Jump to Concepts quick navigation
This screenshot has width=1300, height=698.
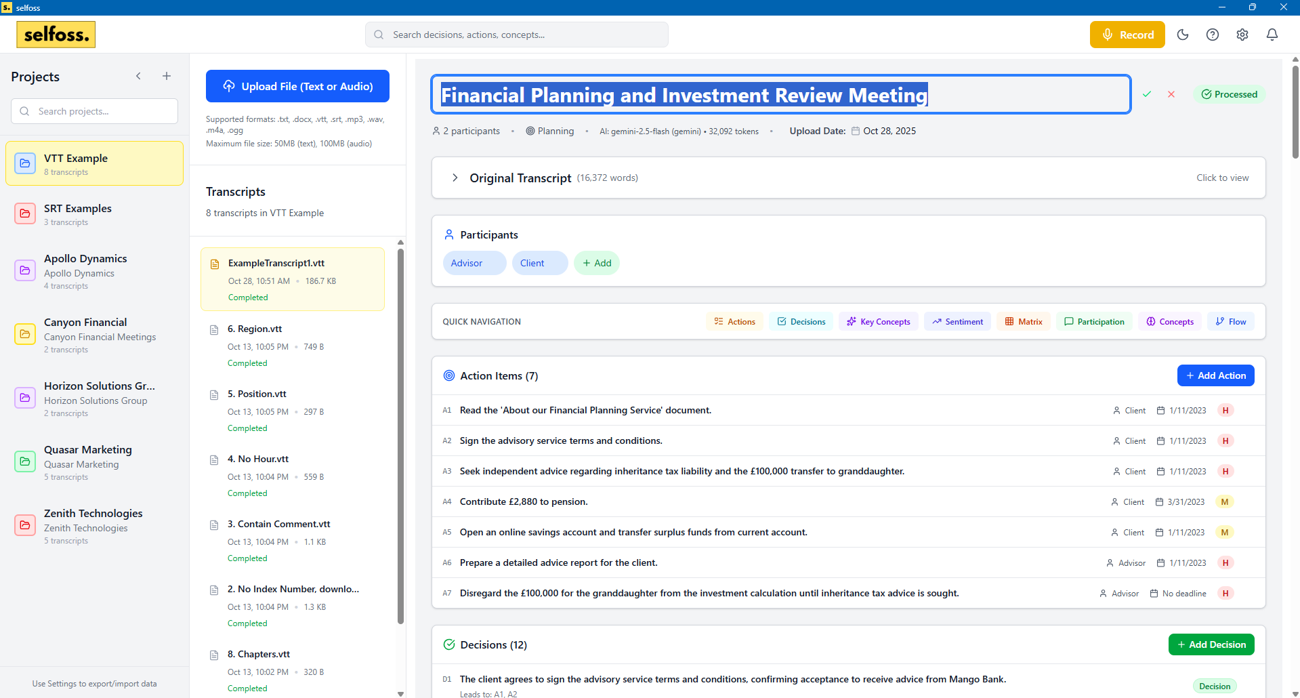pos(1169,321)
